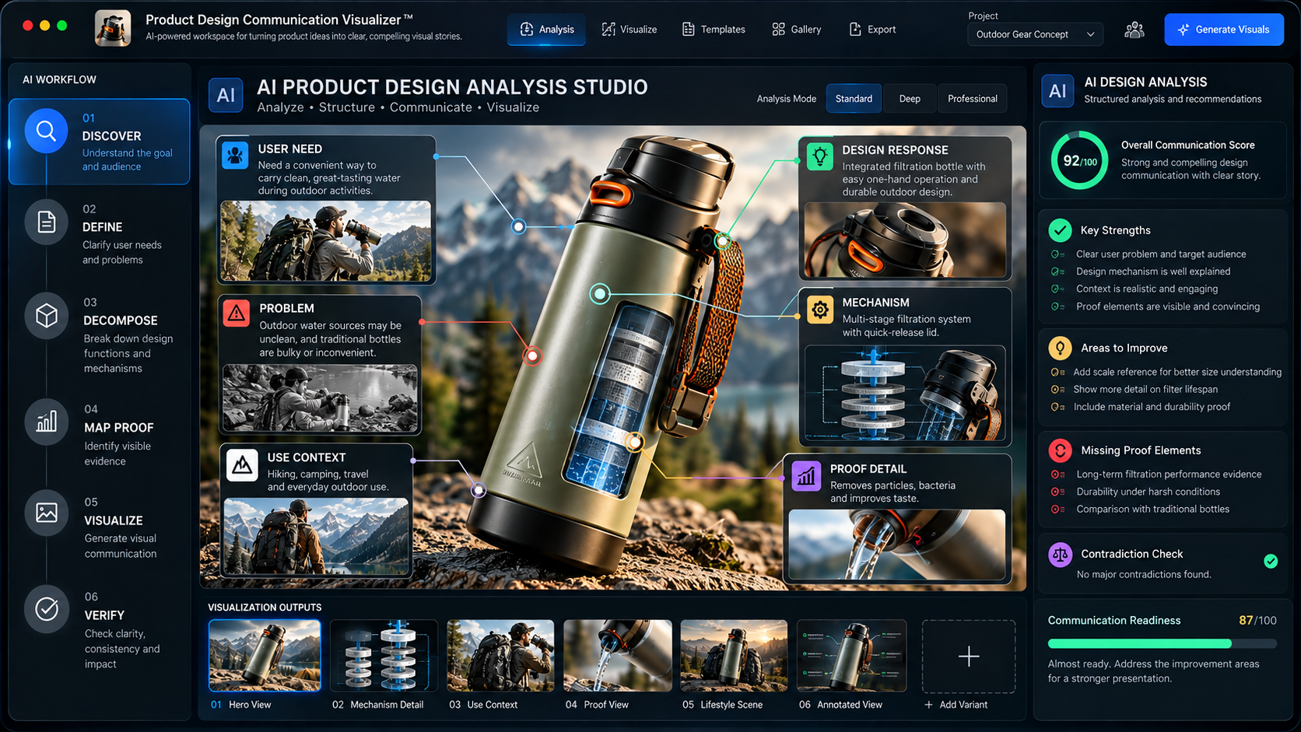Switch analysis mode to Deep
This screenshot has width=1301, height=732.
click(x=910, y=99)
